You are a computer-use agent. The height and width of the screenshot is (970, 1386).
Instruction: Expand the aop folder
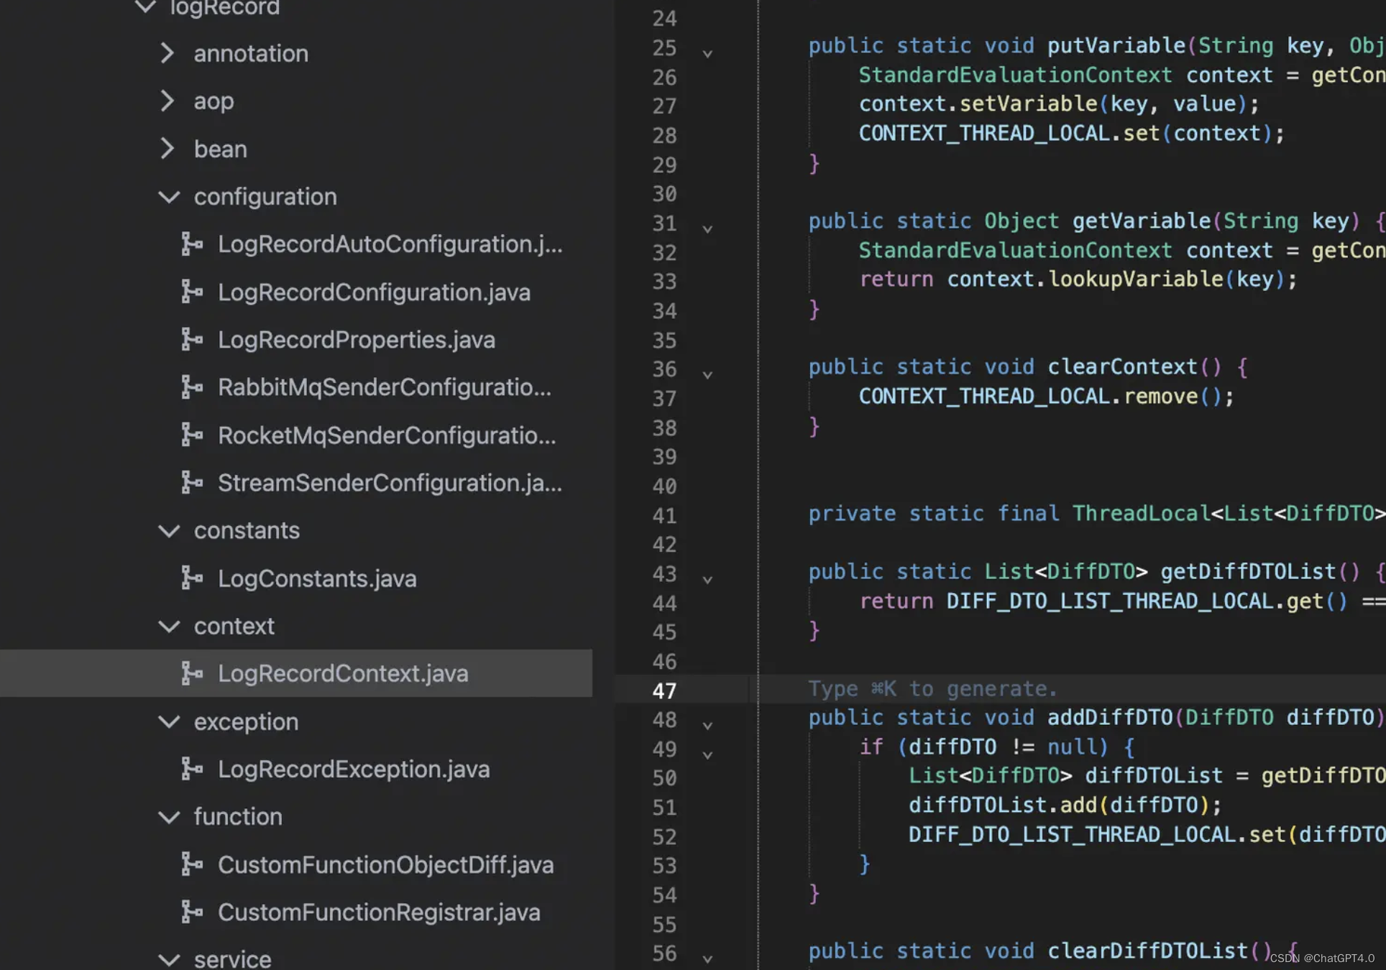[x=167, y=101]
